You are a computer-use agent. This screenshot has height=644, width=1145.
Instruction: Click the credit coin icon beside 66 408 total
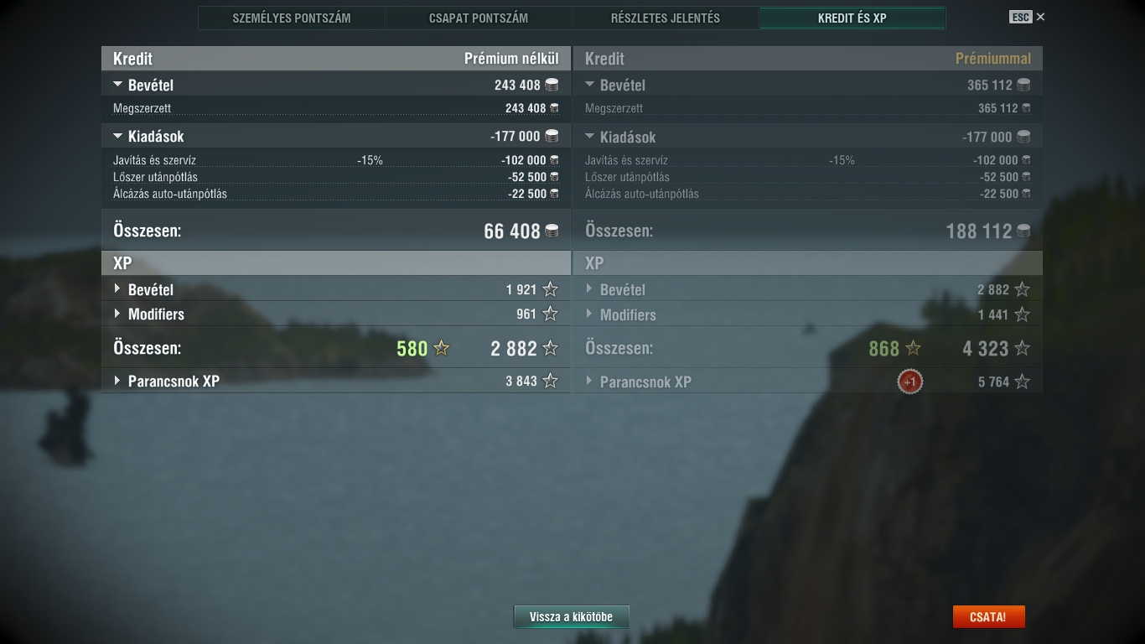pos(552,231)
